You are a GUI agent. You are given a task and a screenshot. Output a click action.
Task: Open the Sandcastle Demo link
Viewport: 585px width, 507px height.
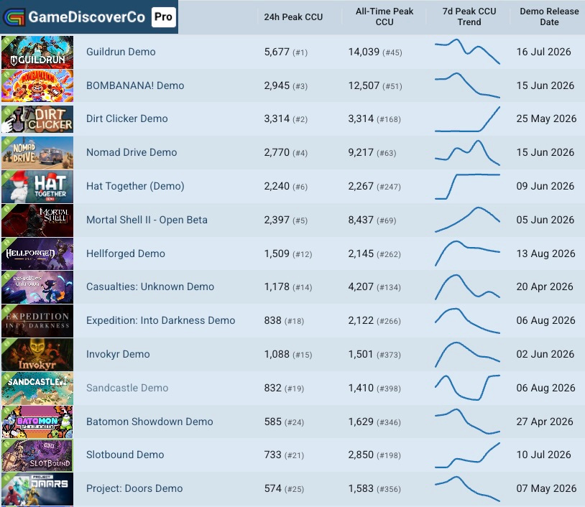127,388
